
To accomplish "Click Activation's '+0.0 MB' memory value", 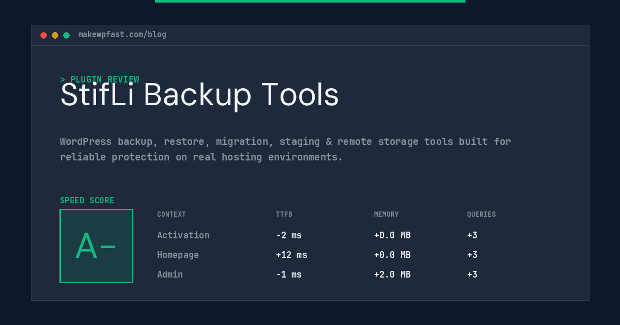I will coord(392,235).
